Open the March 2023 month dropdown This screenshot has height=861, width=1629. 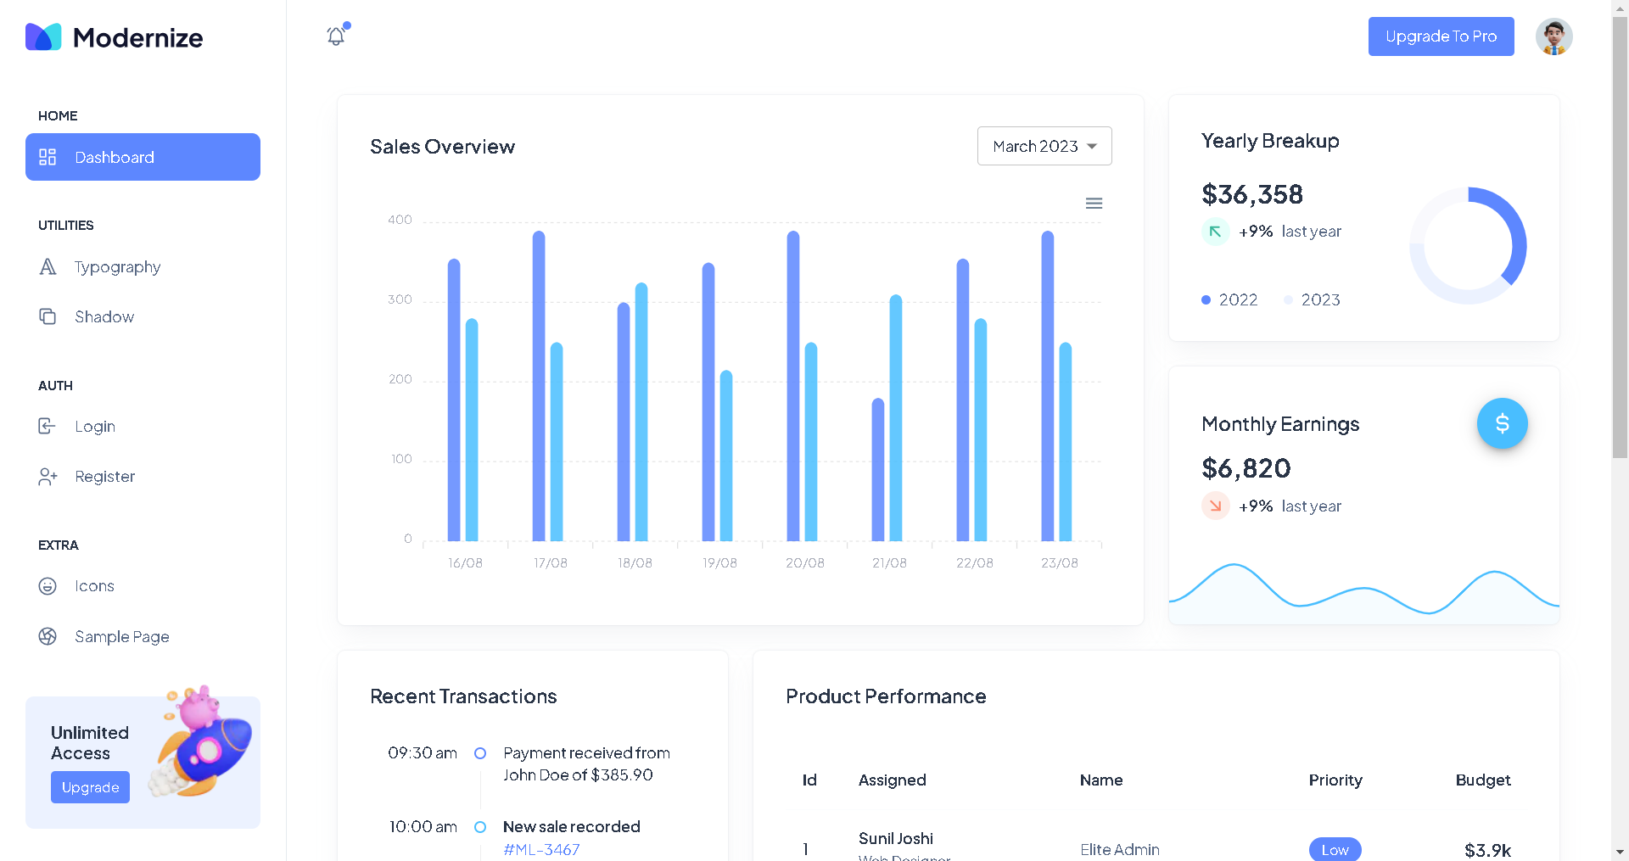click(x=1044, y=146)
